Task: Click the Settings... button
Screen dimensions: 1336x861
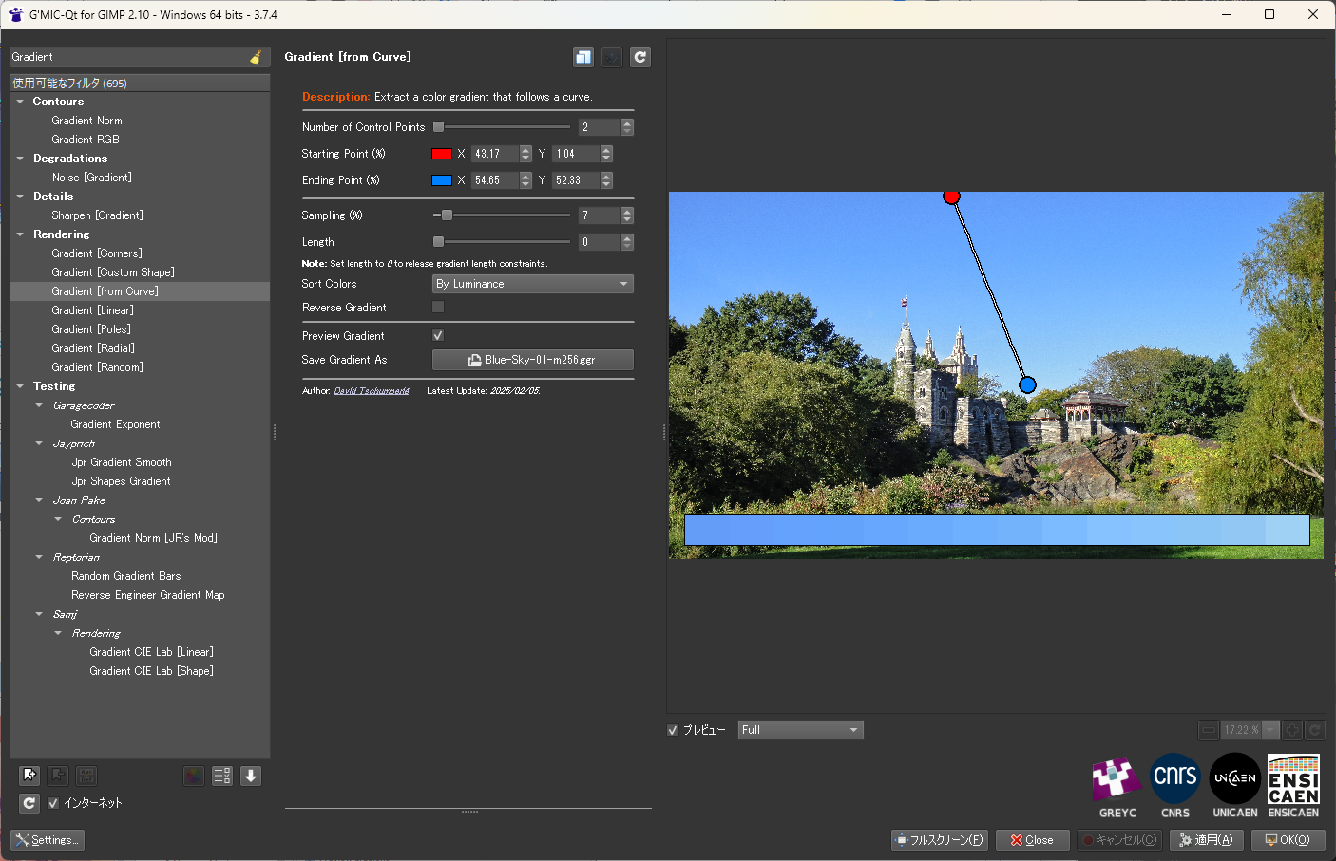Action: click(x=48, y=840)
